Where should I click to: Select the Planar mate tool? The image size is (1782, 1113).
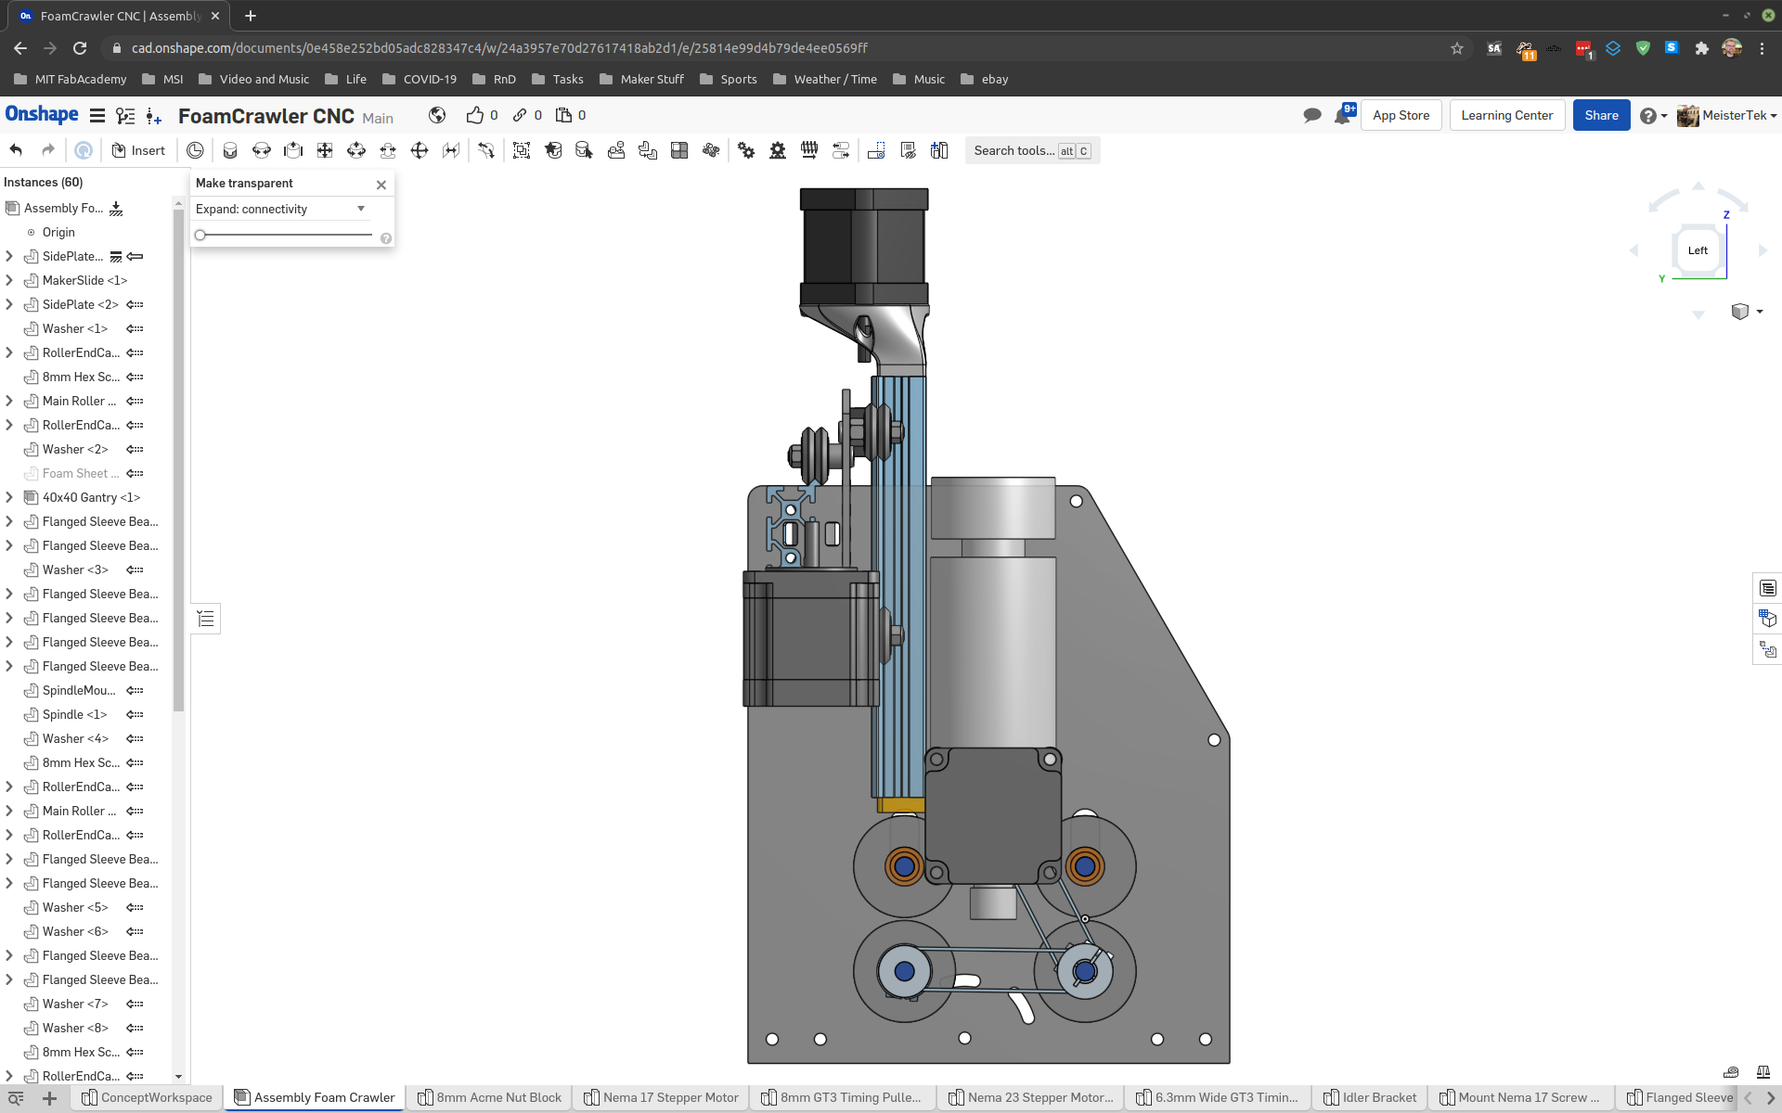(x=325, y=150)
